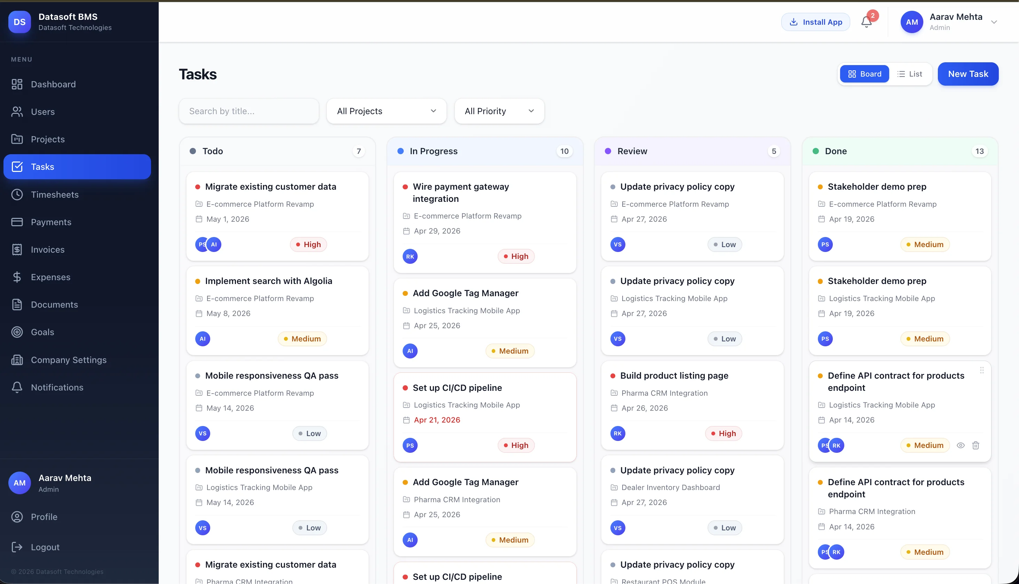1019x584 pixels.
Task: Click the search by title field
Action: tap(248, 111)
